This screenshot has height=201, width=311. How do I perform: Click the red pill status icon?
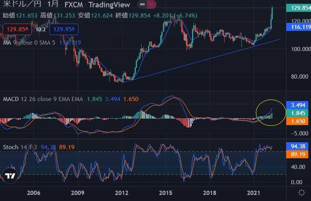point(151,4)
